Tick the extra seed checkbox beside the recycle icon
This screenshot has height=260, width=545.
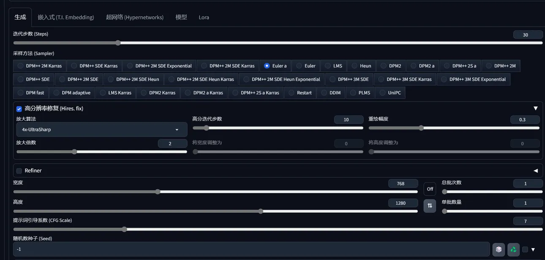(525, 249)
